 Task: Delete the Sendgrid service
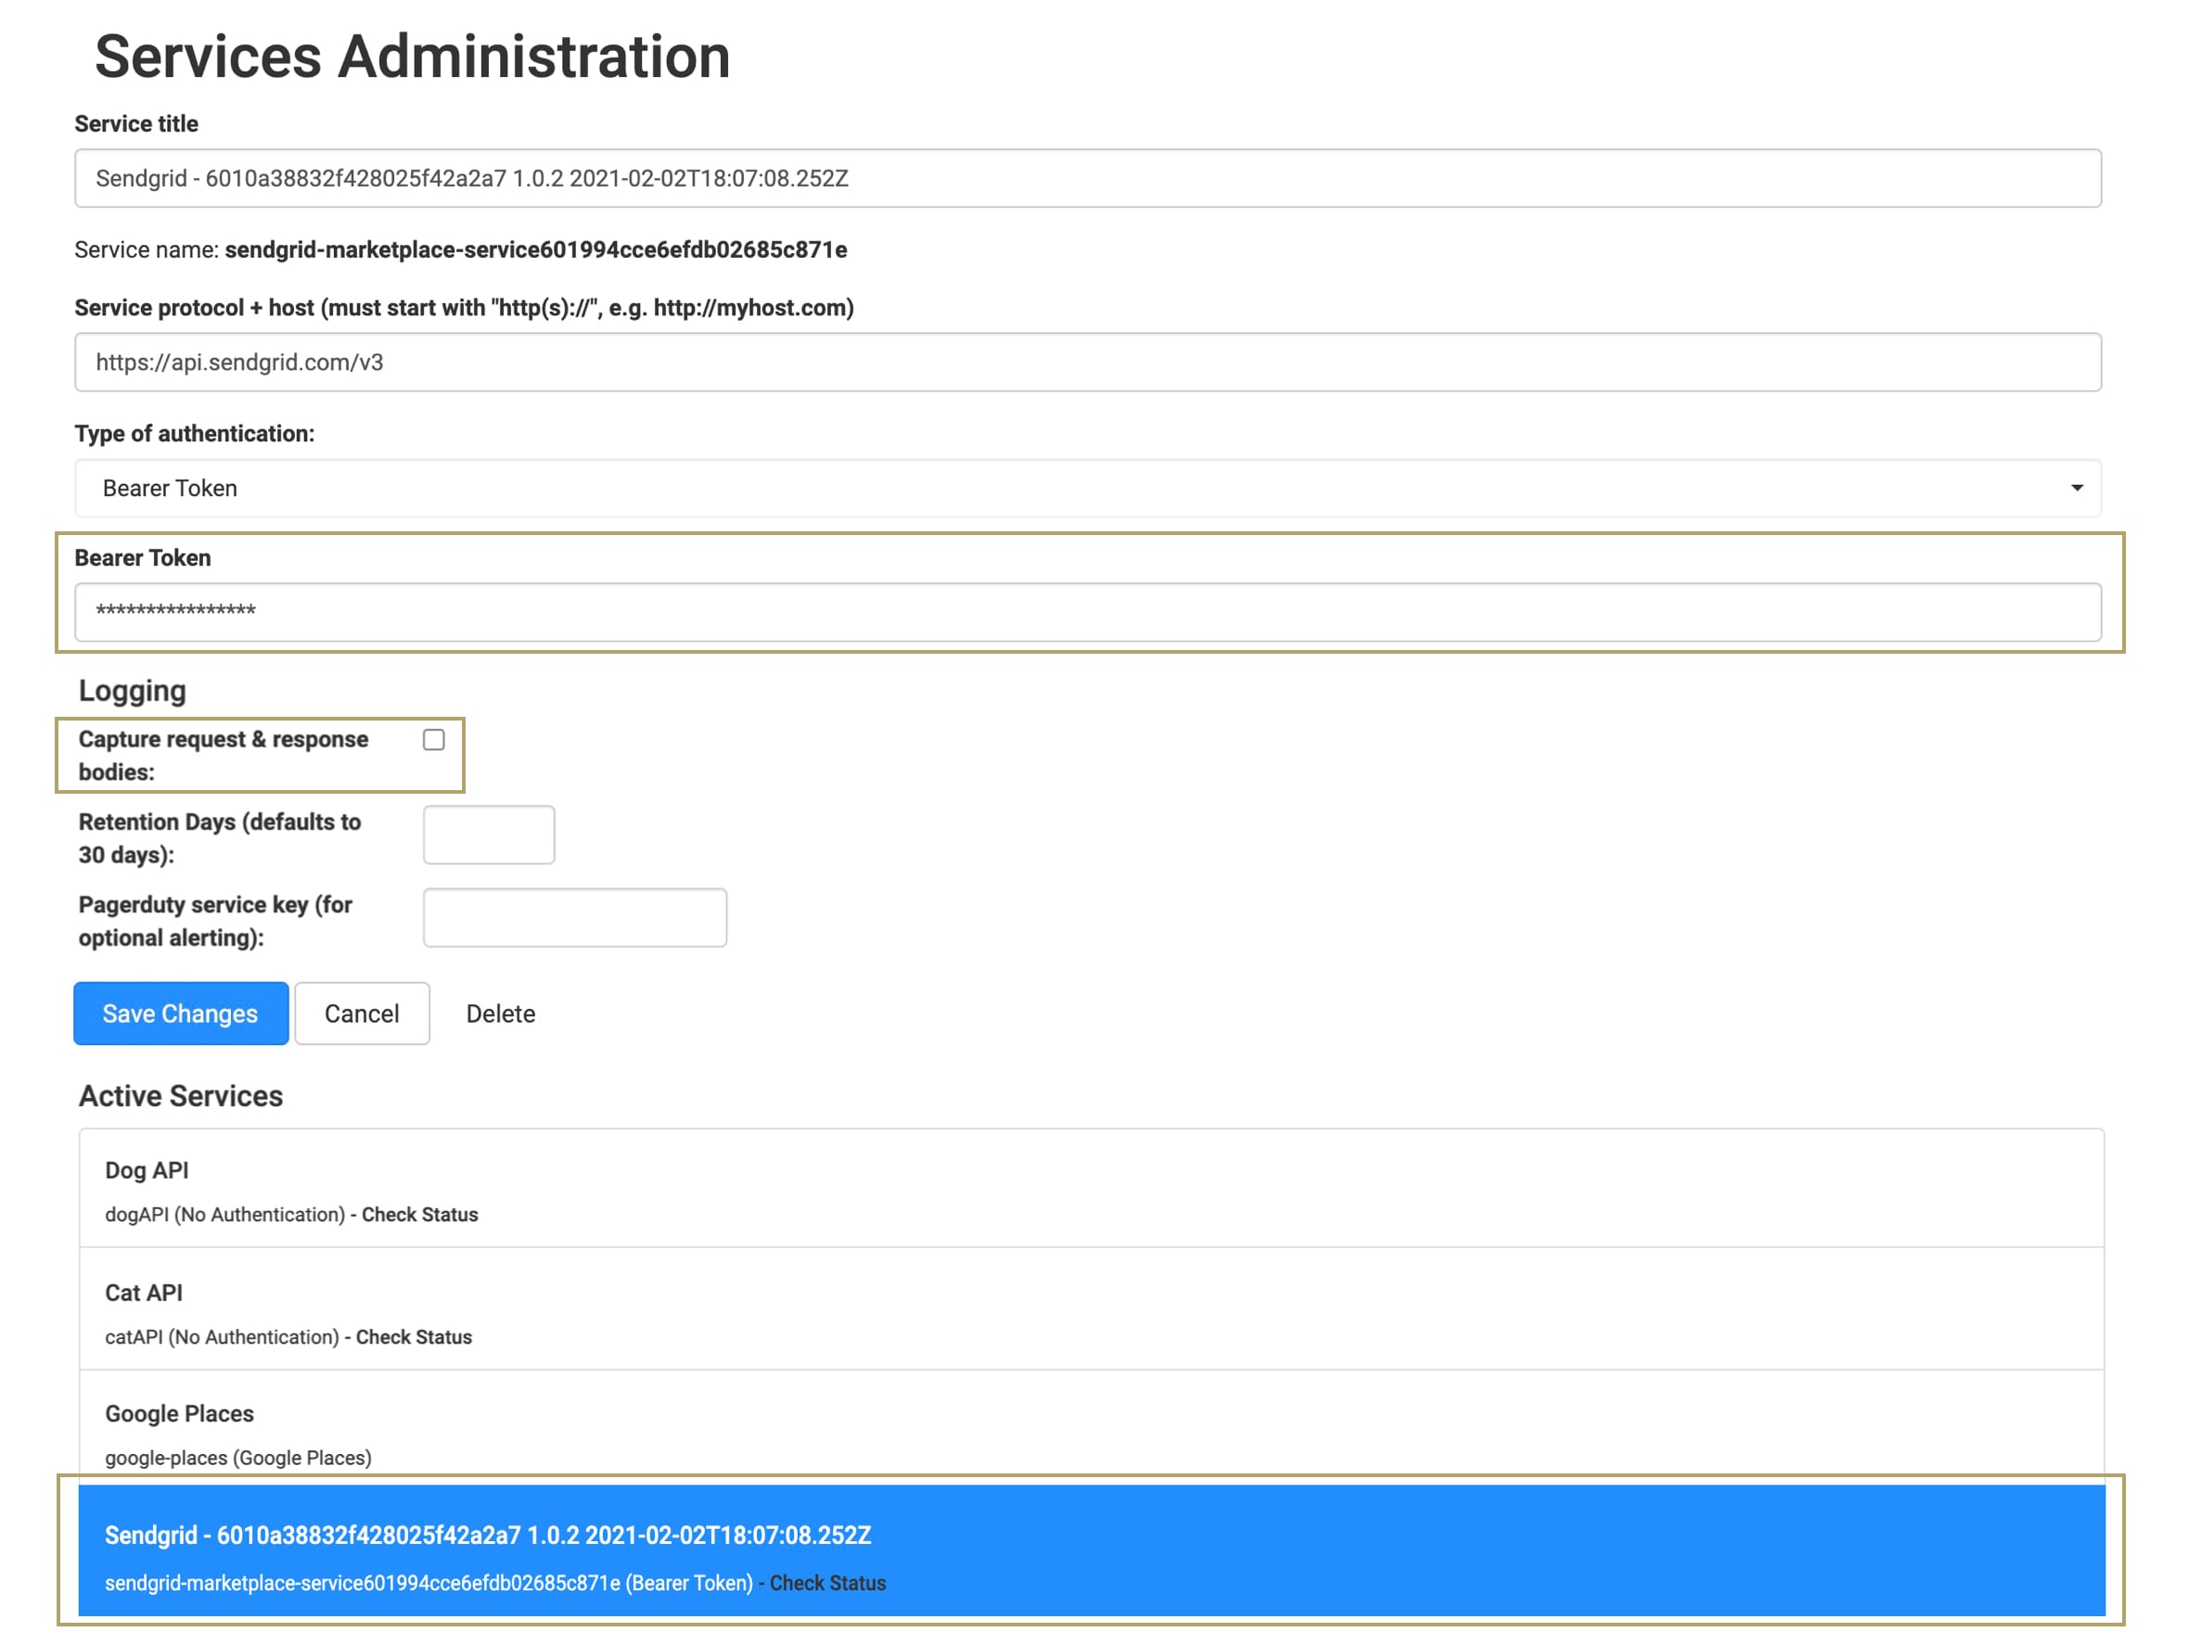click(x=501, y=1014)
